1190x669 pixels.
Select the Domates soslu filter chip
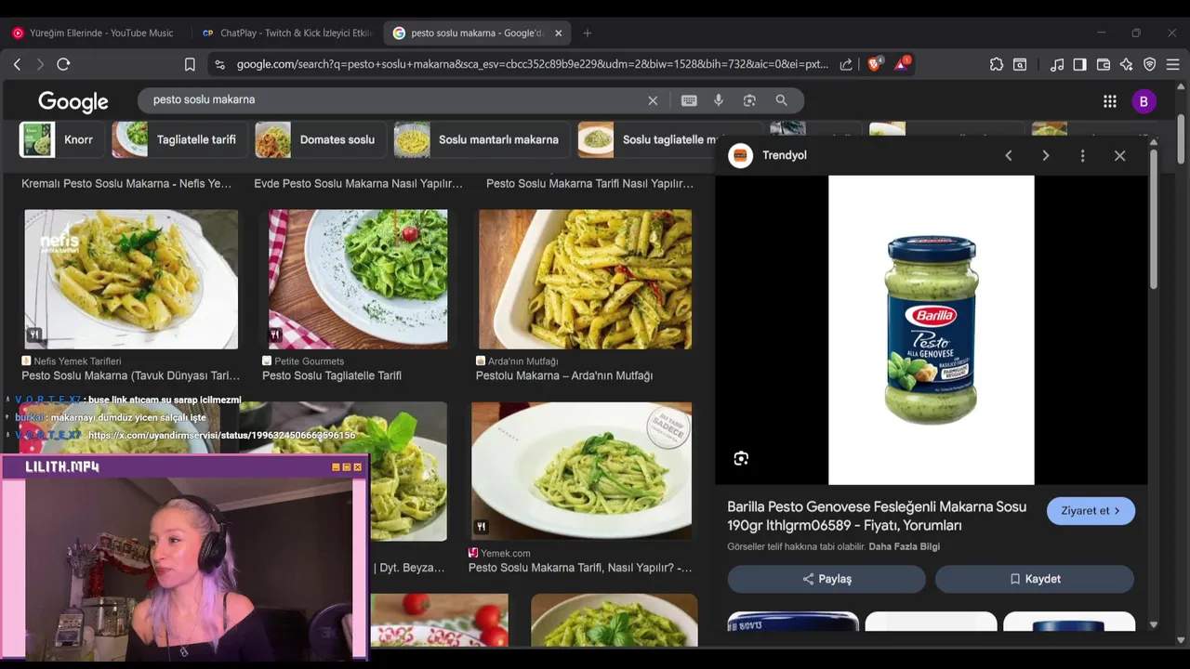[319, 139]
